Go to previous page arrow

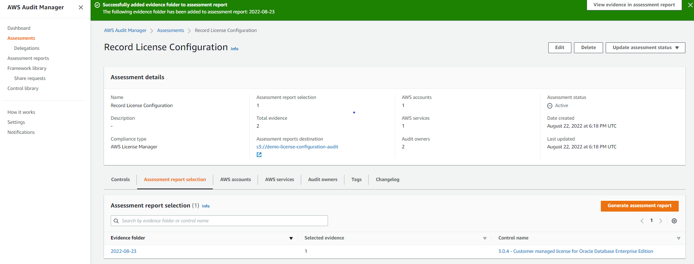[x=642, y=221]
